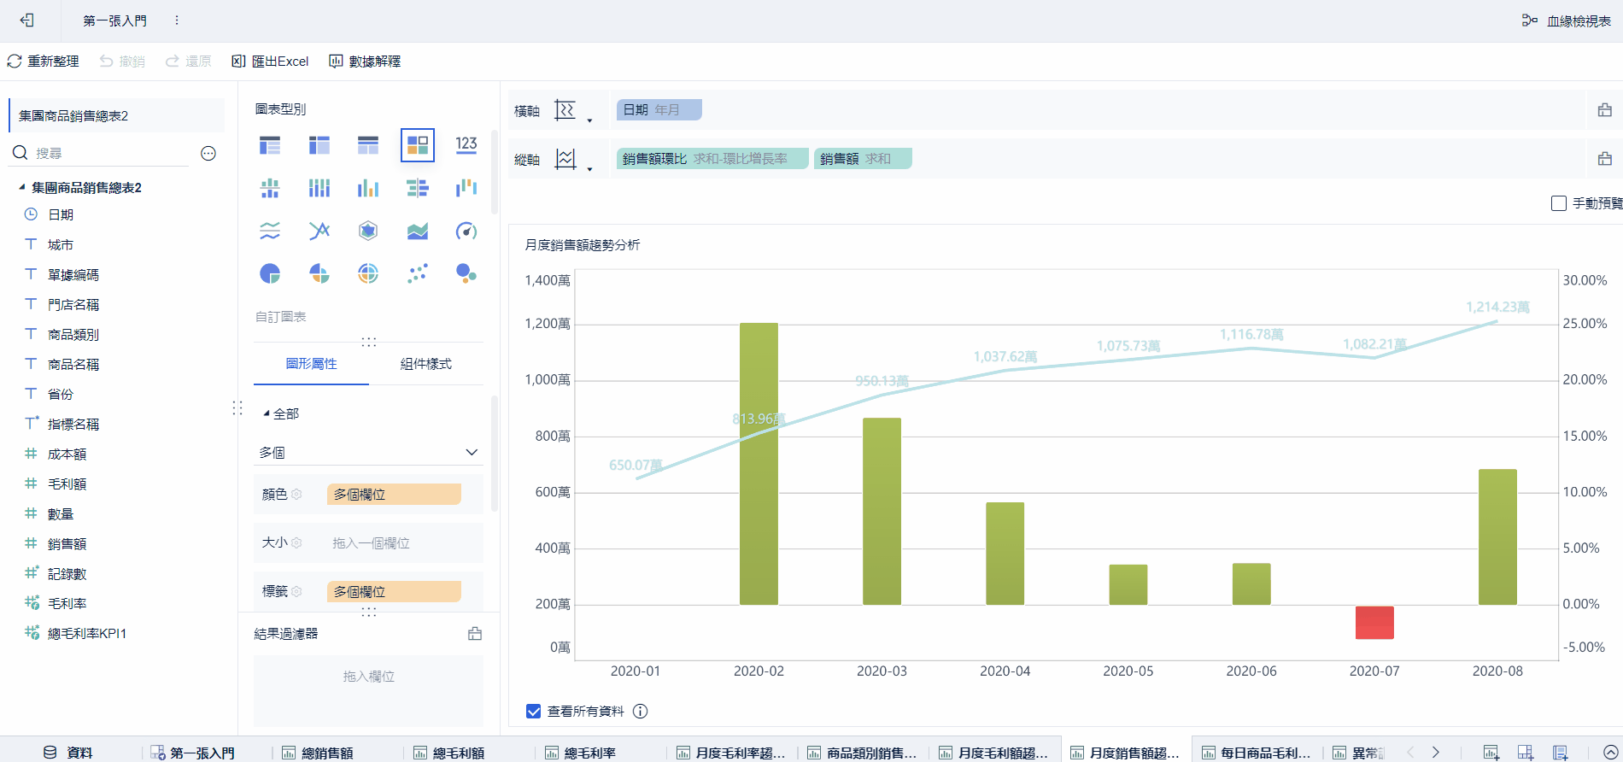The image size is (1623, 762).
Task: Select the multi-series line chart icon
Action: pyautogui.click(x=319, y=231)
